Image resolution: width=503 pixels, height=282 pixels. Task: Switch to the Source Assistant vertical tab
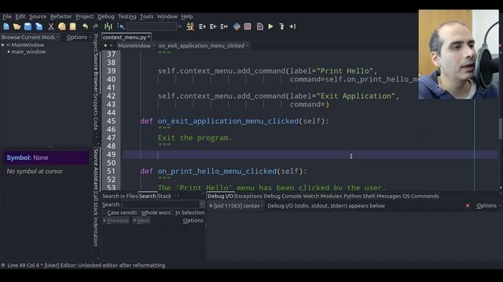click(x=96, y=169)
